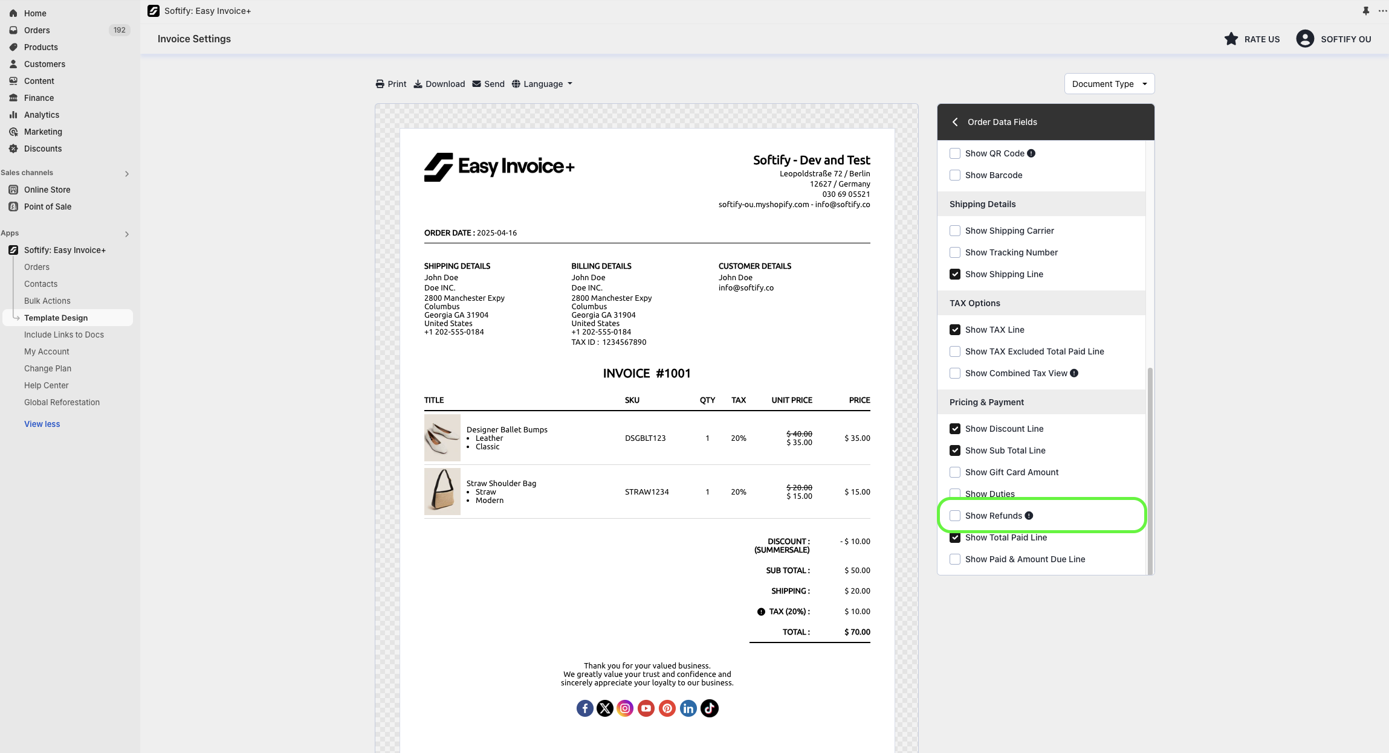Click the View less link
The image size is (1389, 753).
(42, 424)
